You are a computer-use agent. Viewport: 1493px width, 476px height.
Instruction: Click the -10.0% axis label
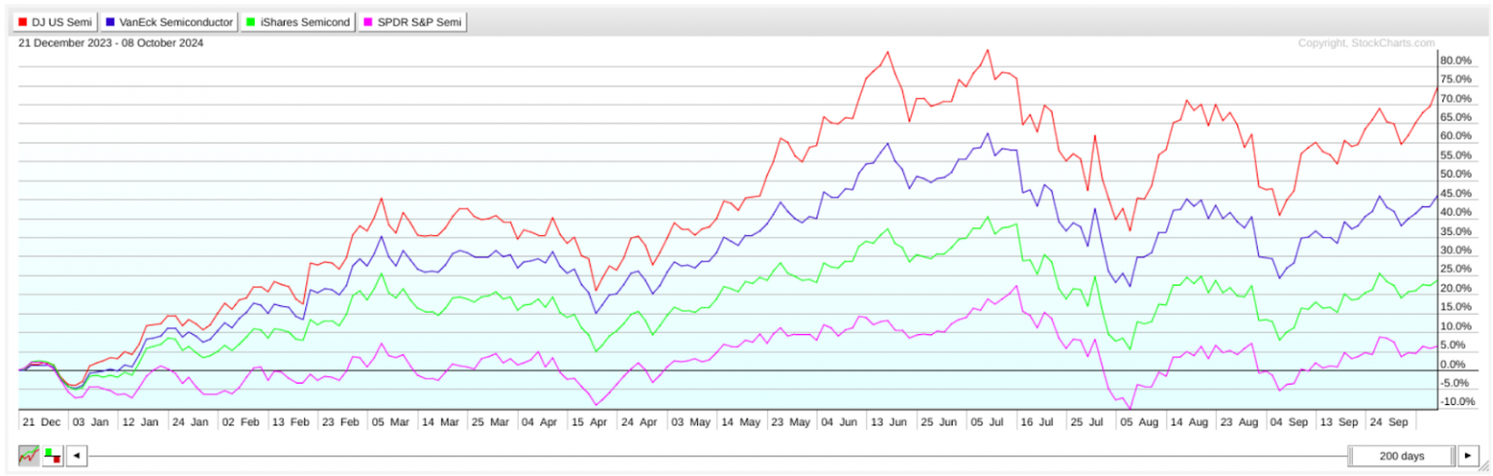click(1458, 402)
